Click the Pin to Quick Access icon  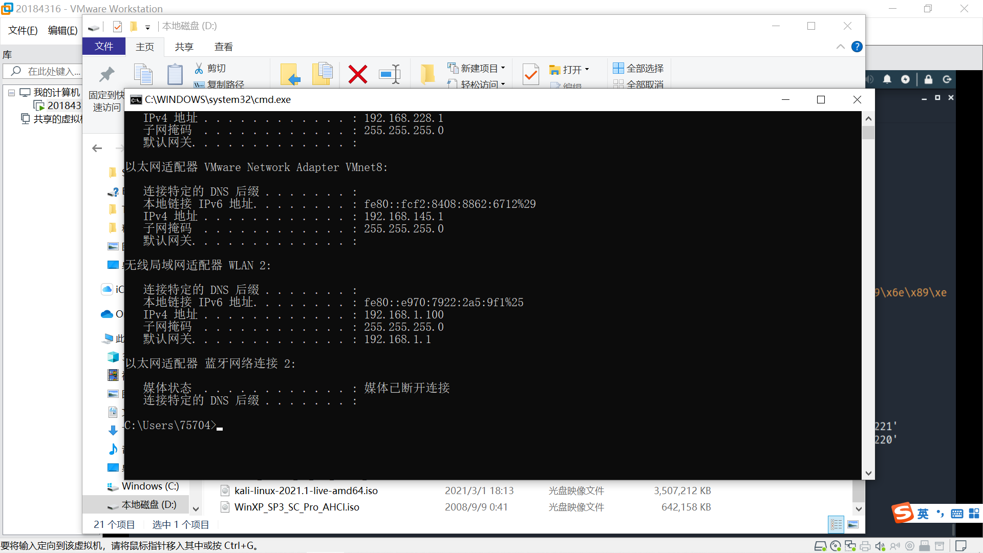coord(106,75)
